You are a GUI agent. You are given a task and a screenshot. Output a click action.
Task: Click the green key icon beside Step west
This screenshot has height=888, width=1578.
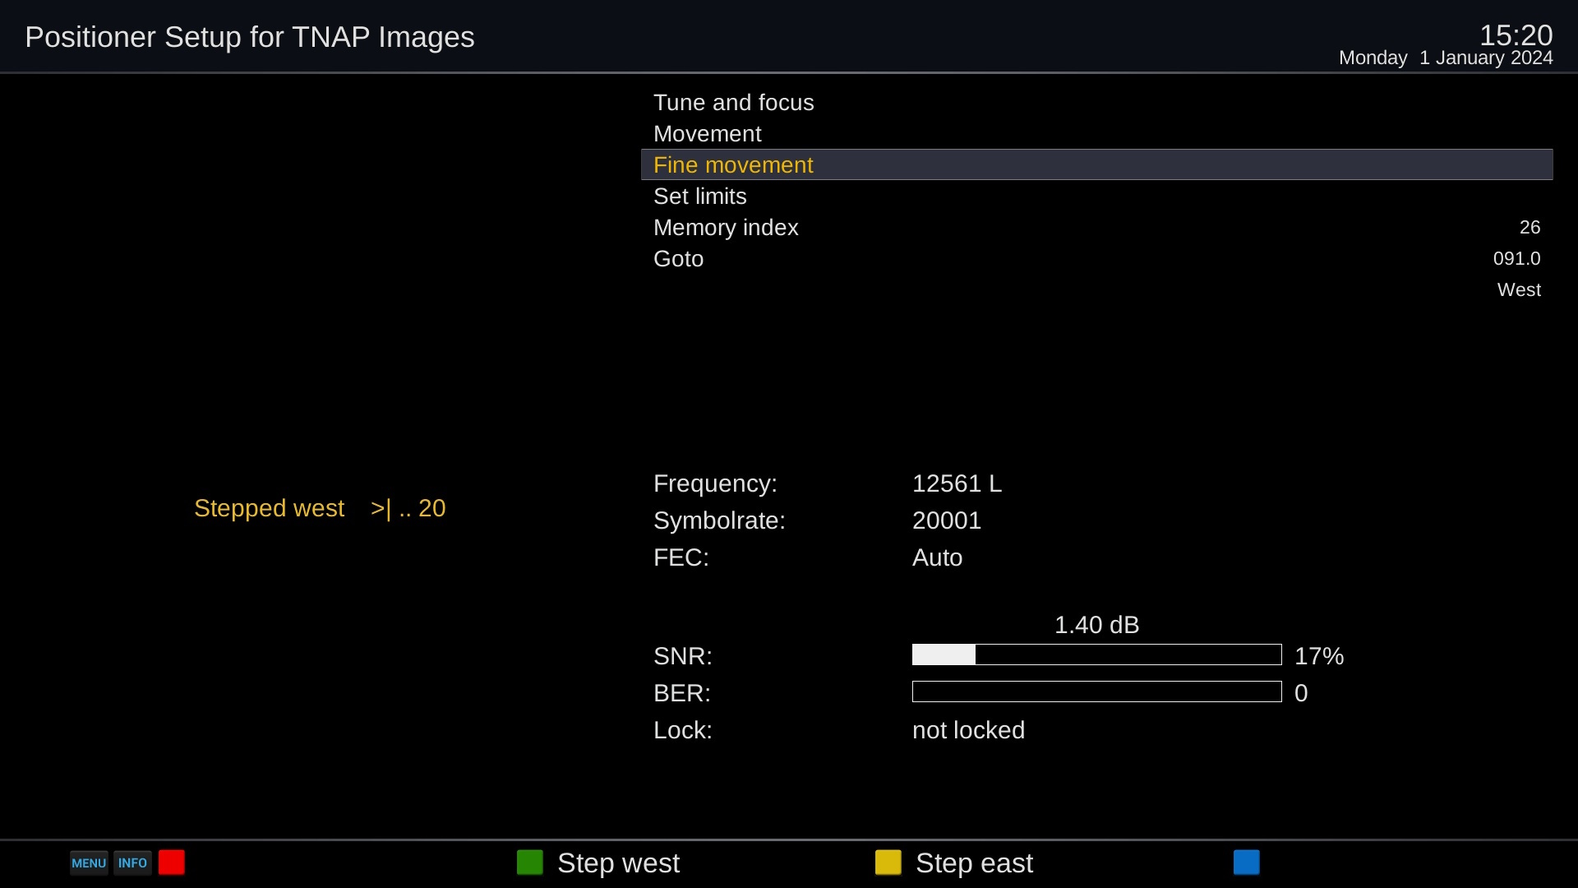coord(530,863)
